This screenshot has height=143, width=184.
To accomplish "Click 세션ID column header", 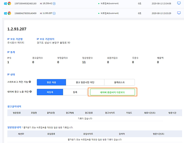I will click(x=21, y=134).
